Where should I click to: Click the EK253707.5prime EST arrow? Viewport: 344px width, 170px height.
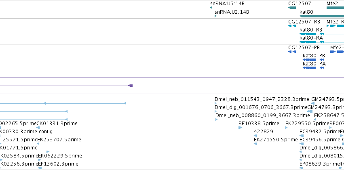38,144
